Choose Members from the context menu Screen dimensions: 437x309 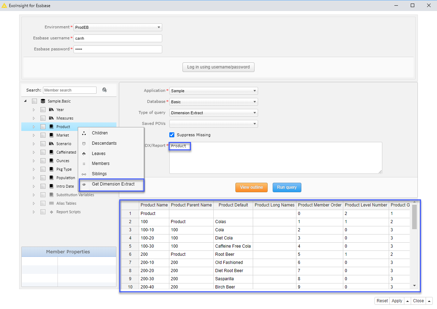[111, 164]
